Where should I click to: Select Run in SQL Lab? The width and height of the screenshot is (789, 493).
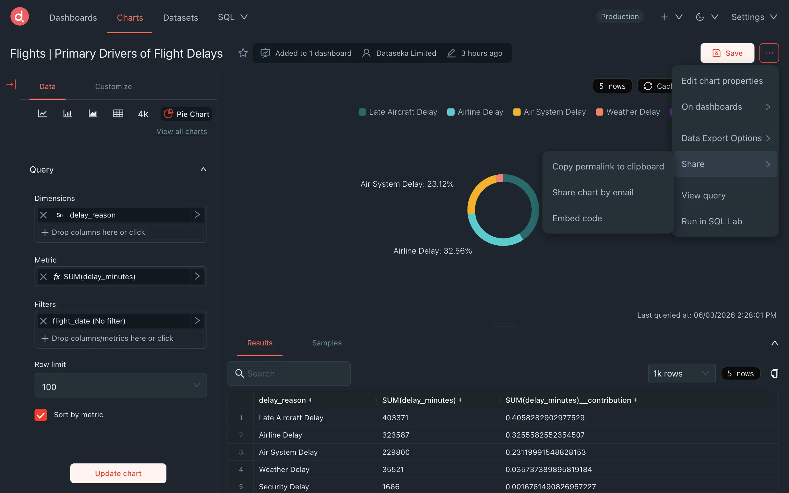tap(725, 221)
